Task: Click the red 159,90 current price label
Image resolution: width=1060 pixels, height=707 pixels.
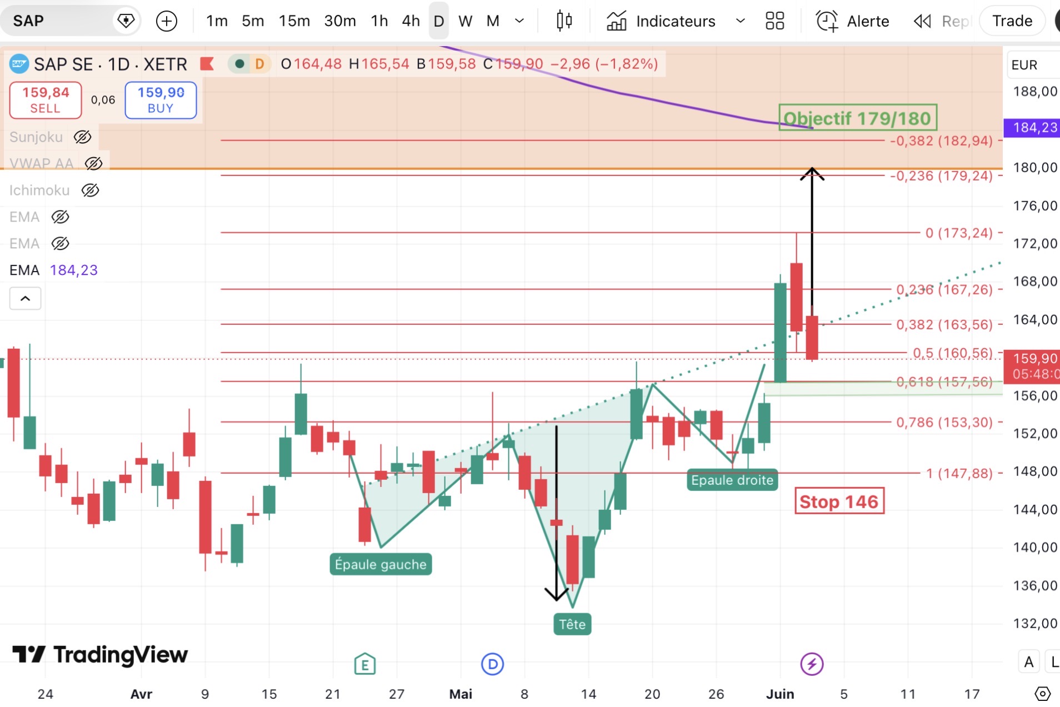Action: [x=1032, y=366]
